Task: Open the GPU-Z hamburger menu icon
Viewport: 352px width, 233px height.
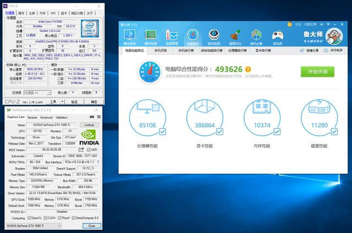Action: click(99, 117)
